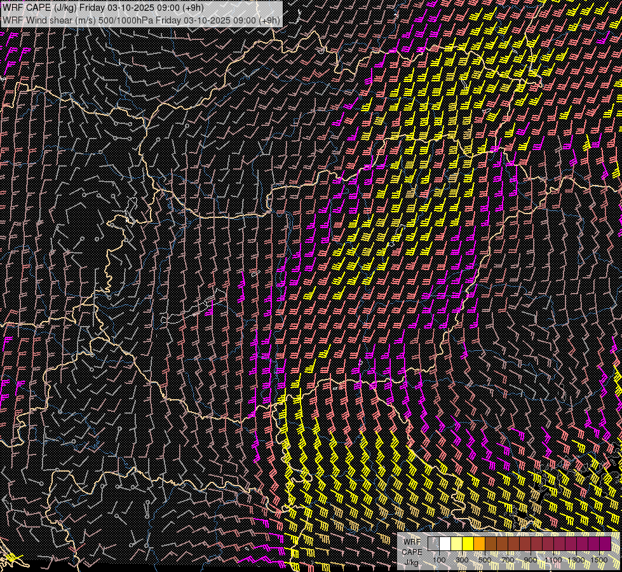
Task: Click the 300 value under the colorbar
Action: pyautogui.click(x=462, y=560)
